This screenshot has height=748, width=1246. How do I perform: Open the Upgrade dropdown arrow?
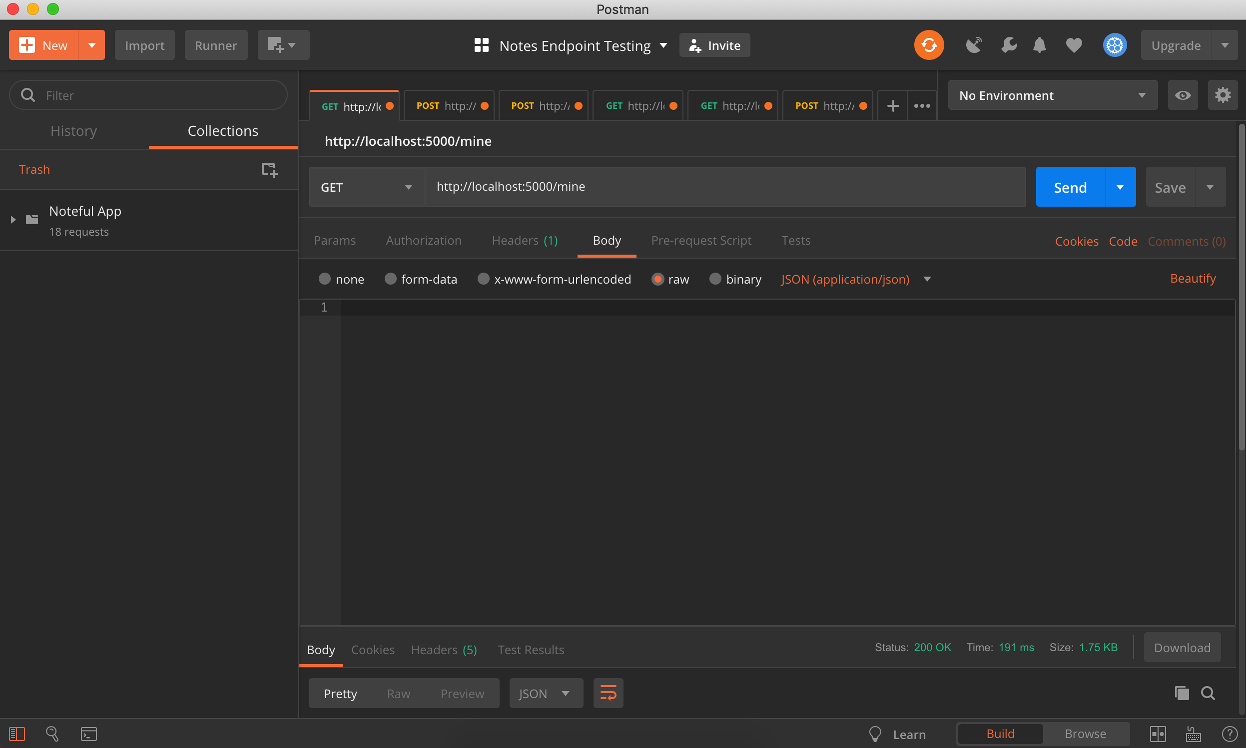(x=1225, y=45)
